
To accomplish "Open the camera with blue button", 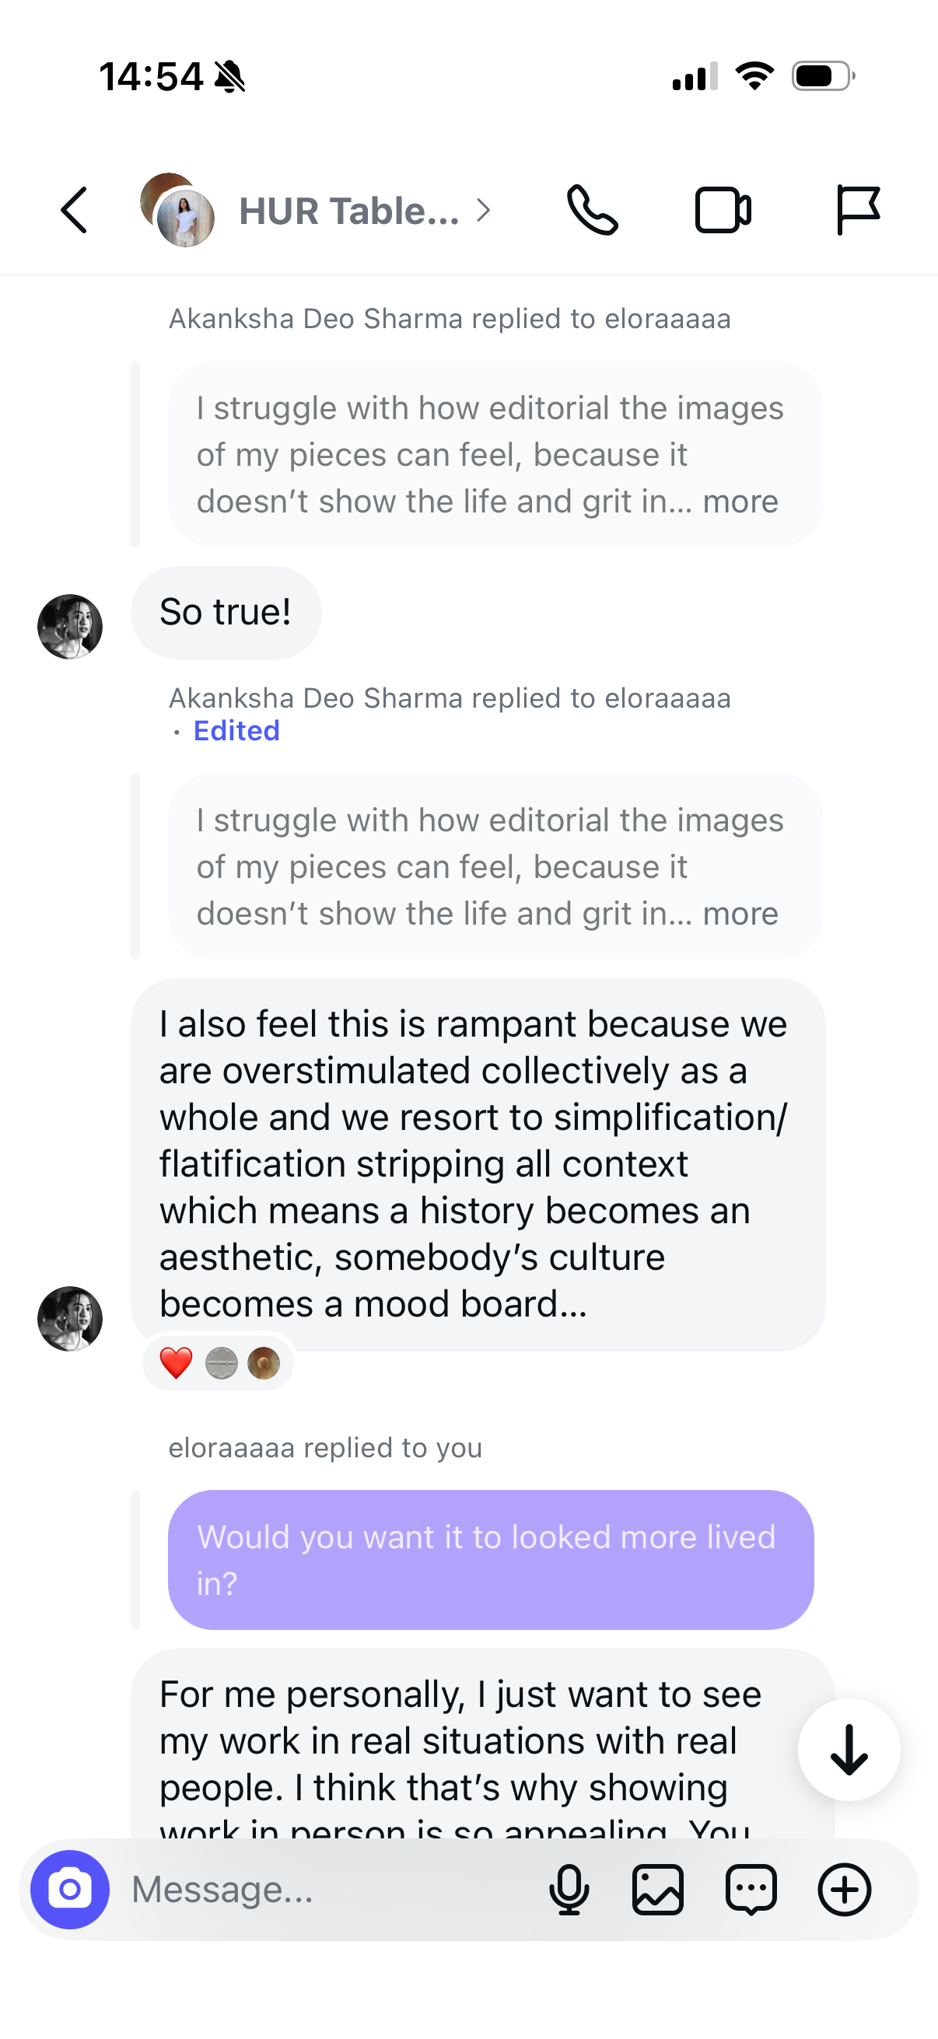I will tap(70, 1890).
